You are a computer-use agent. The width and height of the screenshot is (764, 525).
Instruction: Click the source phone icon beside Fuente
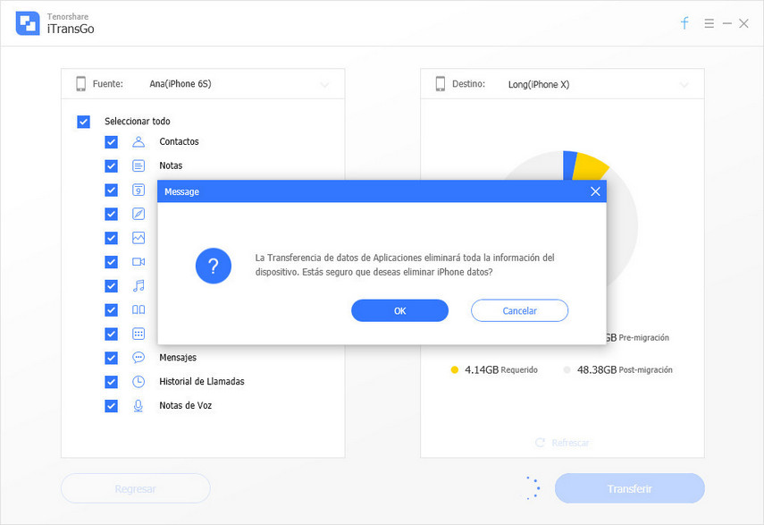click(x=81, y=84)
